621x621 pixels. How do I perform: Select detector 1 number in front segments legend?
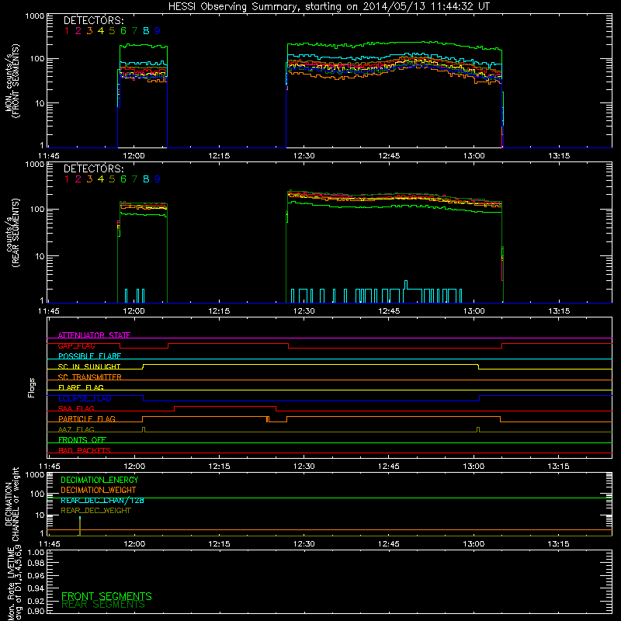pyautogui.click(x=67, y=31)
